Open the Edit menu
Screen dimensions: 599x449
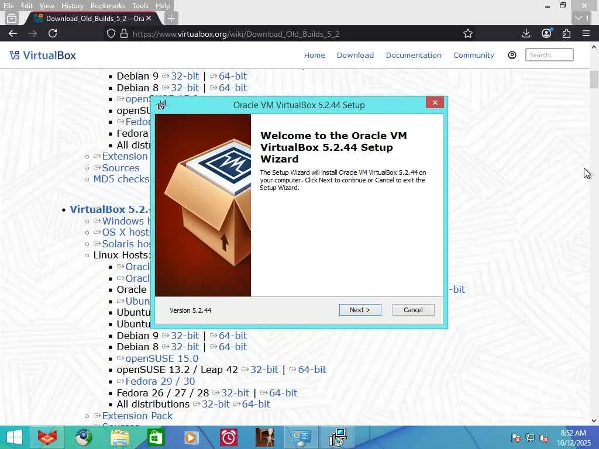26,6
